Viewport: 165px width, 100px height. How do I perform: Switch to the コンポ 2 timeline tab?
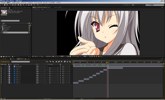pos(27,59)
